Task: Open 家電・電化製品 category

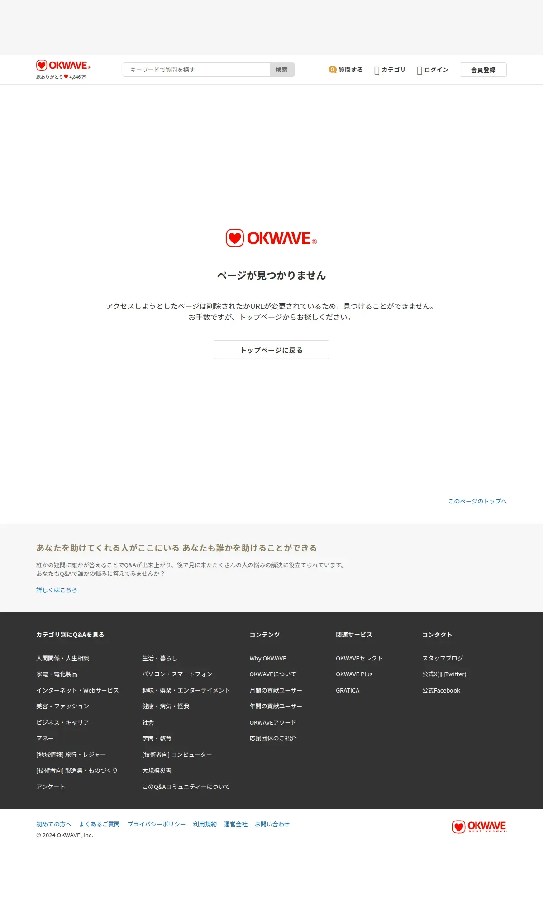Action: click(x=57, y=674)
